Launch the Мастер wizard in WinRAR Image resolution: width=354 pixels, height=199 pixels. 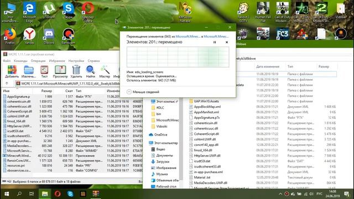coord(105,71)
